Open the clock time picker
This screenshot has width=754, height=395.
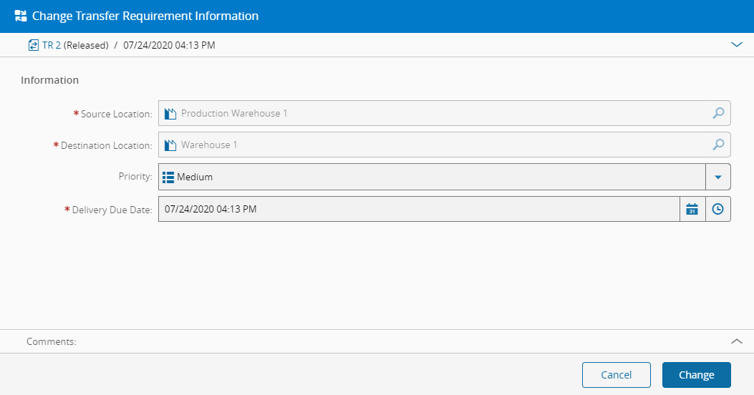click(717, 209)
